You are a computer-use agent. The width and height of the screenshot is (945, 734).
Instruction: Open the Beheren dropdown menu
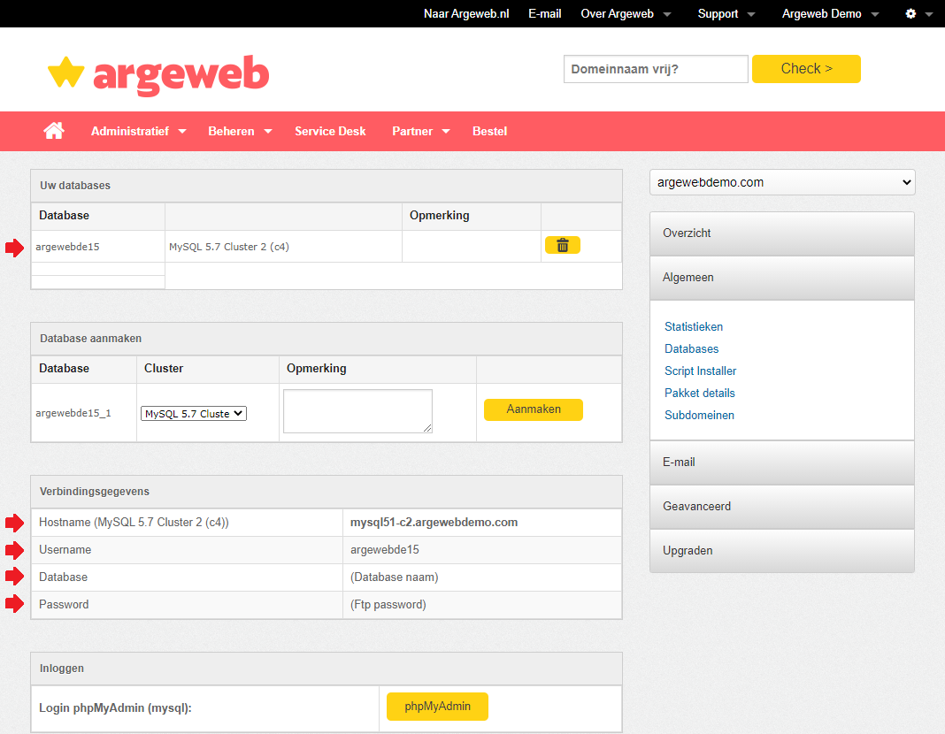[x=240, y=131]
